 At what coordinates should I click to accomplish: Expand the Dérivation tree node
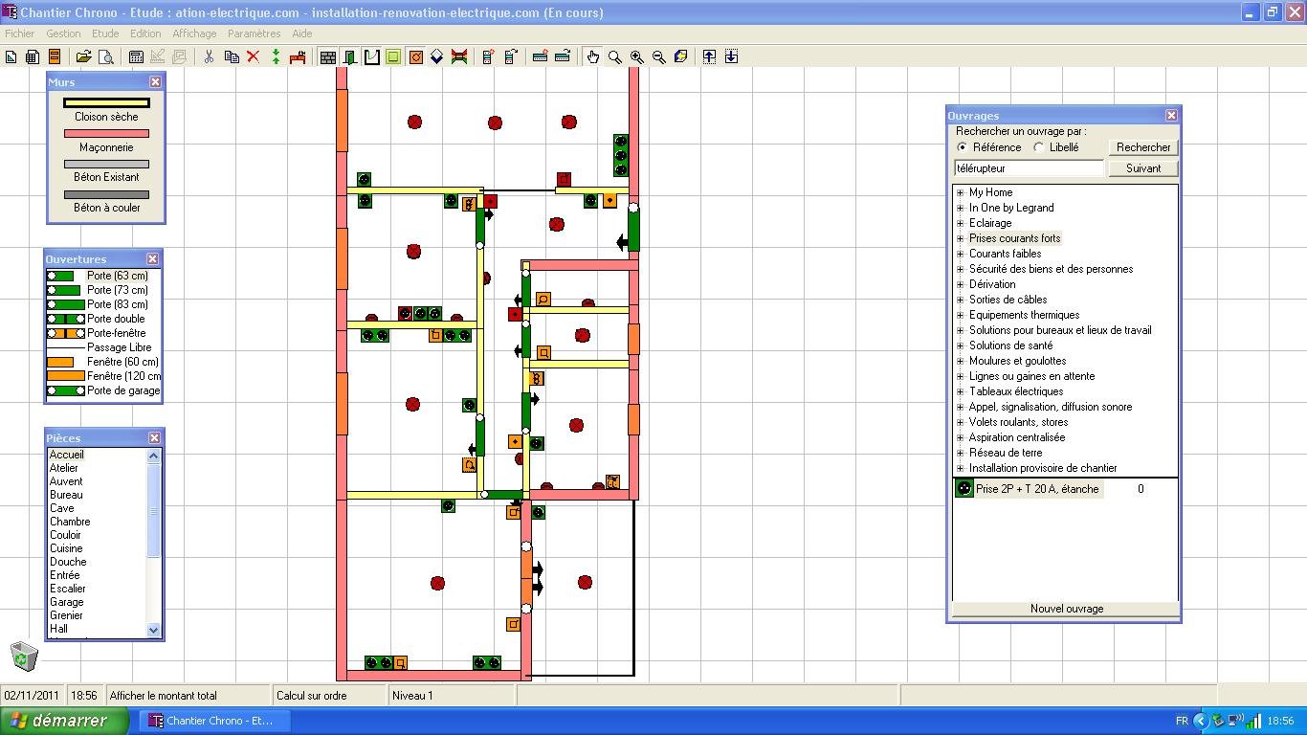(961, 284)
